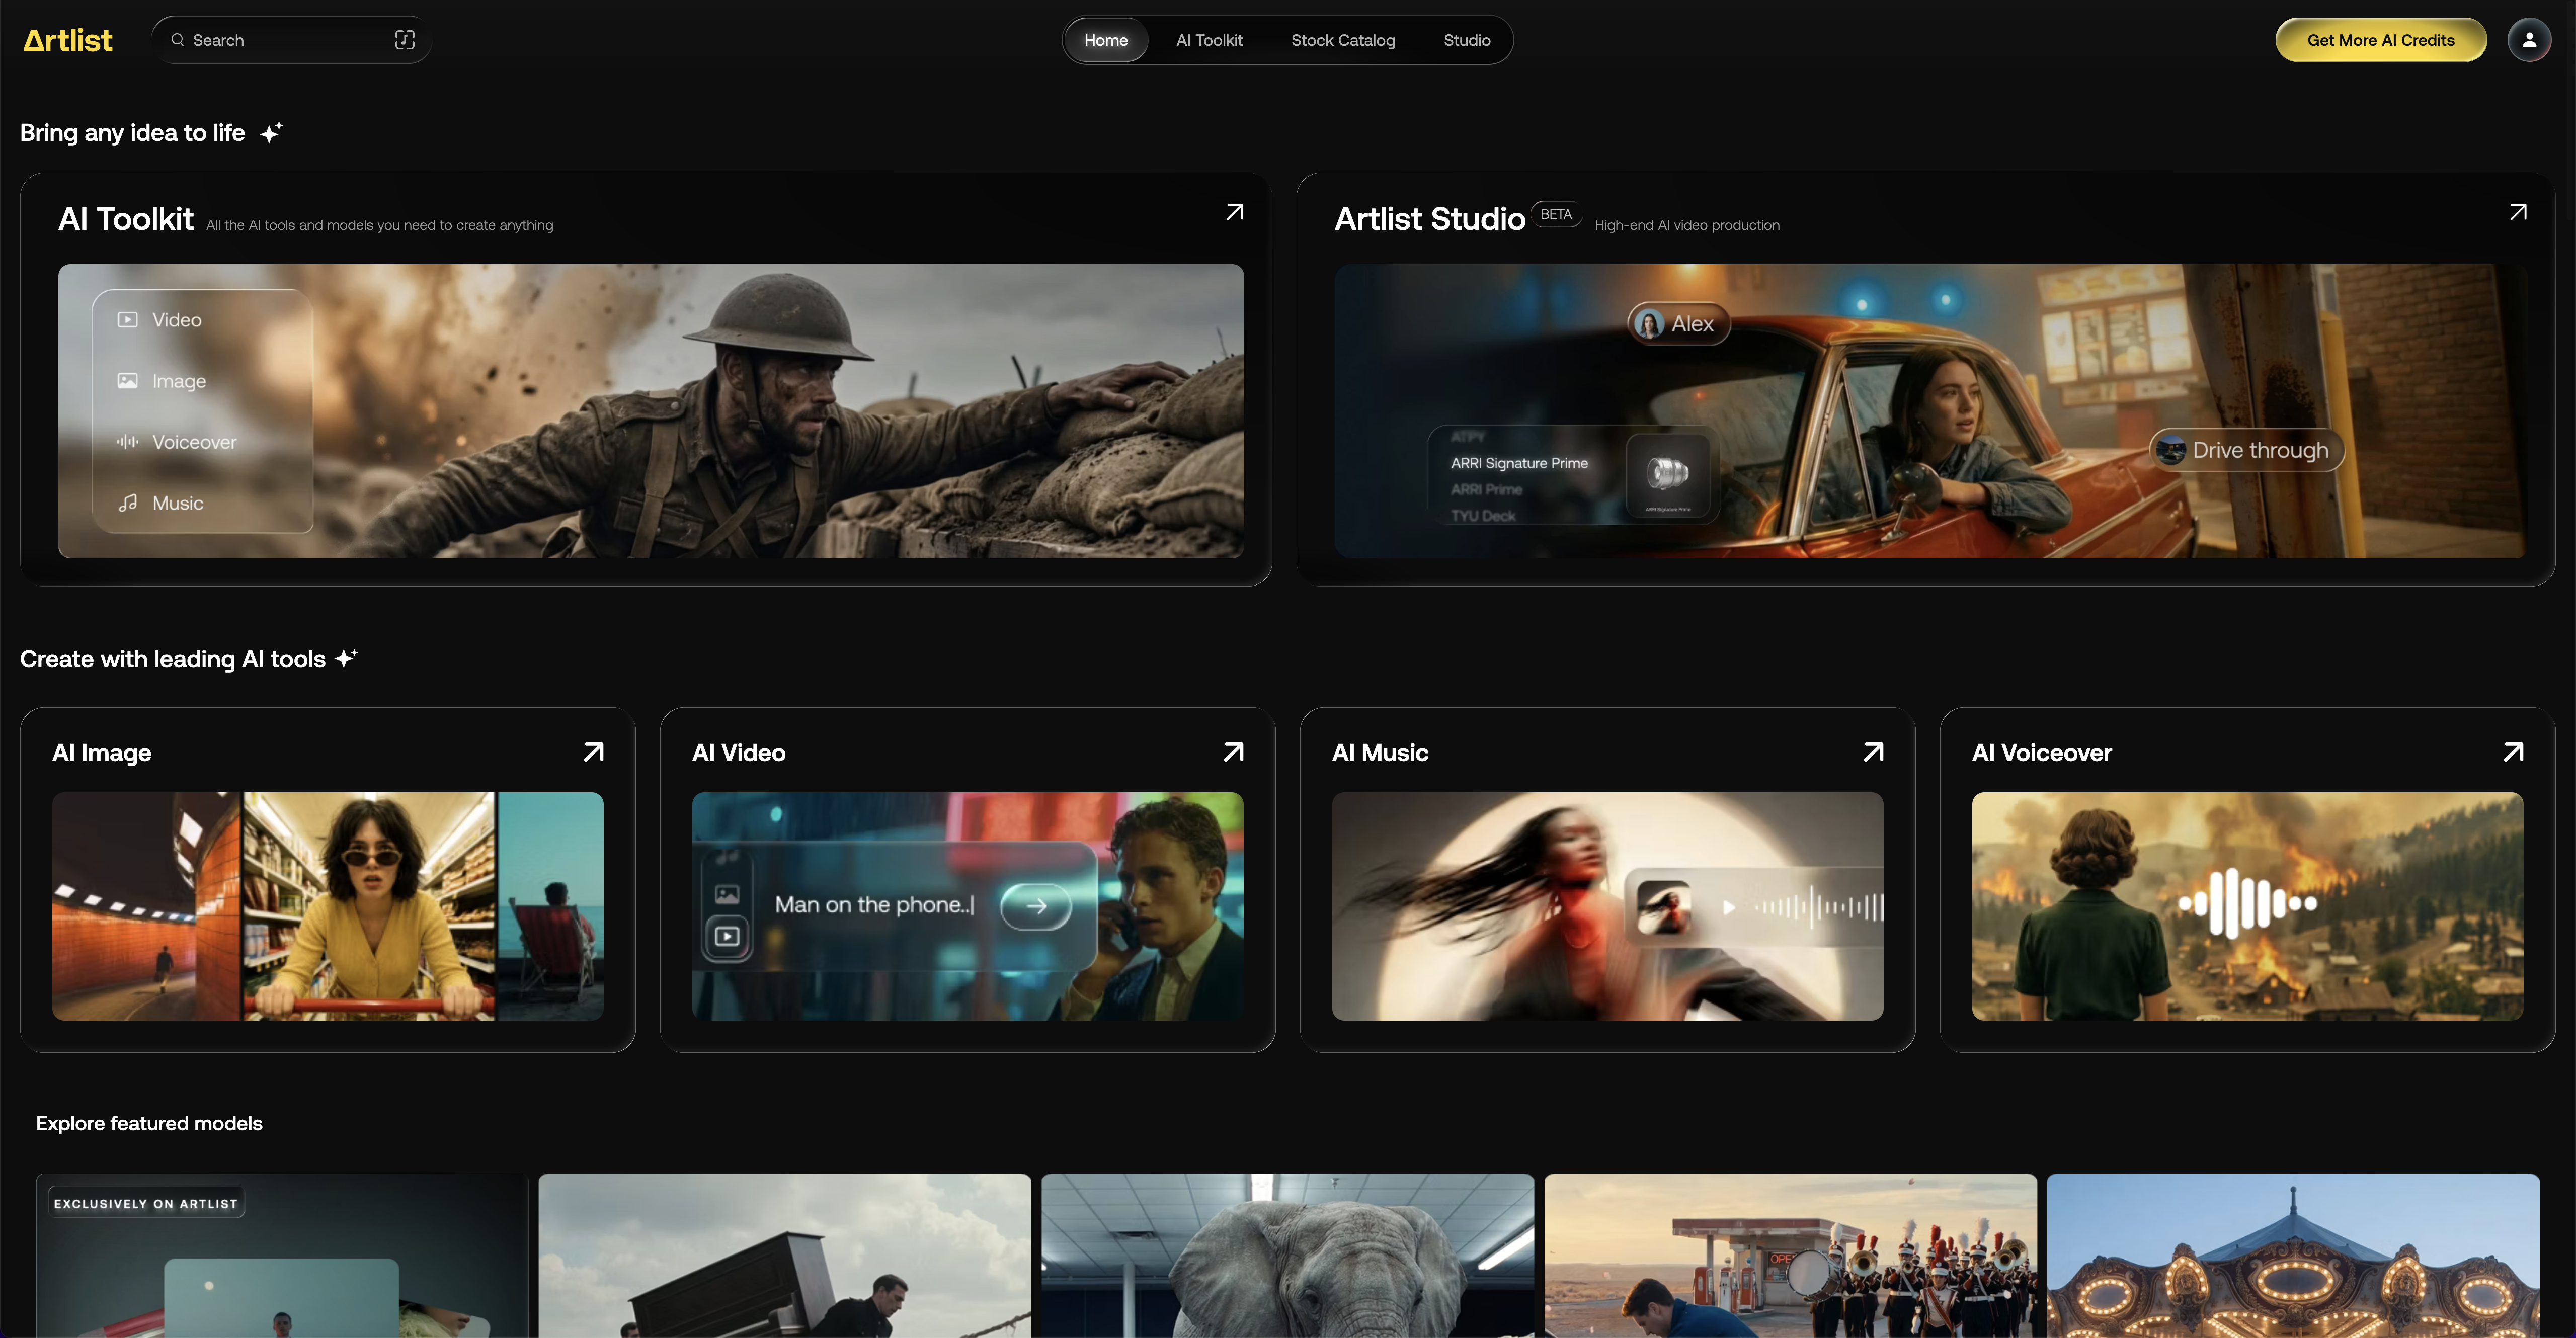Open the AI Toolkit nav tab
Image resolution: width=2576 pixels, height=1338 pixels.
click(1209, 40)
